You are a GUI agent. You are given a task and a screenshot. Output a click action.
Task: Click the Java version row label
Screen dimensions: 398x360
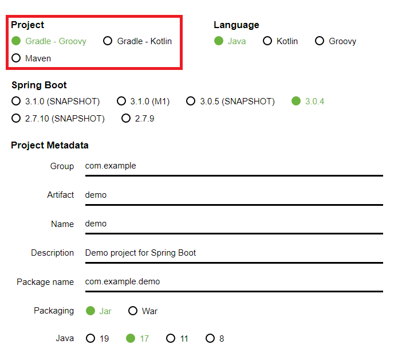[x=65, y=338]
